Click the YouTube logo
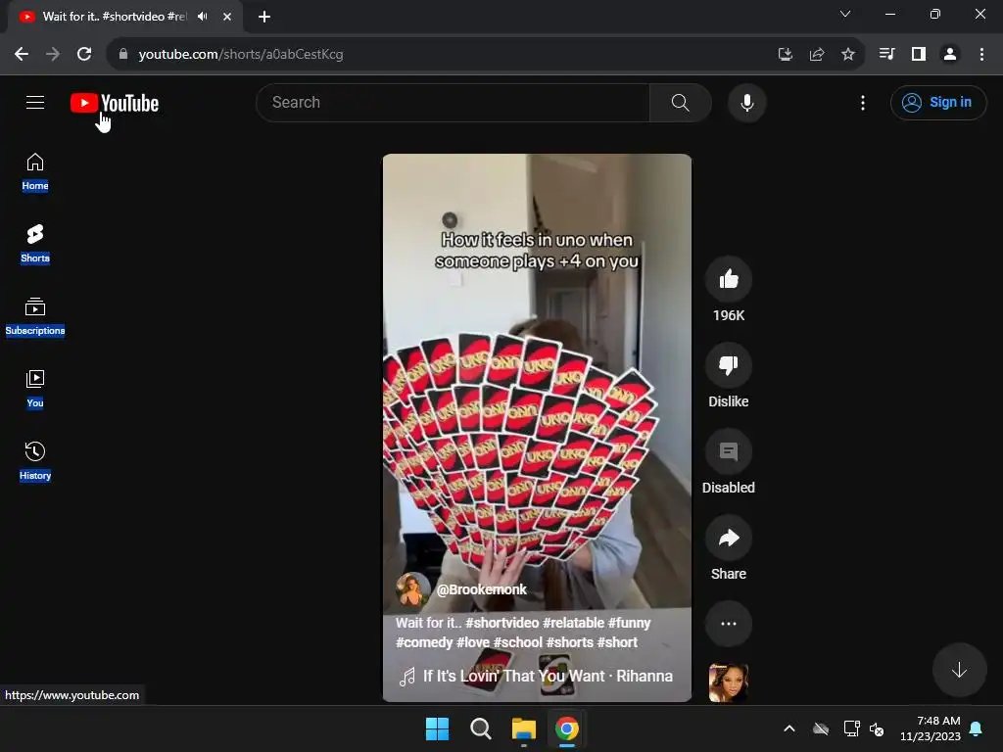1003x752 pixels. (x=115, y=103)
